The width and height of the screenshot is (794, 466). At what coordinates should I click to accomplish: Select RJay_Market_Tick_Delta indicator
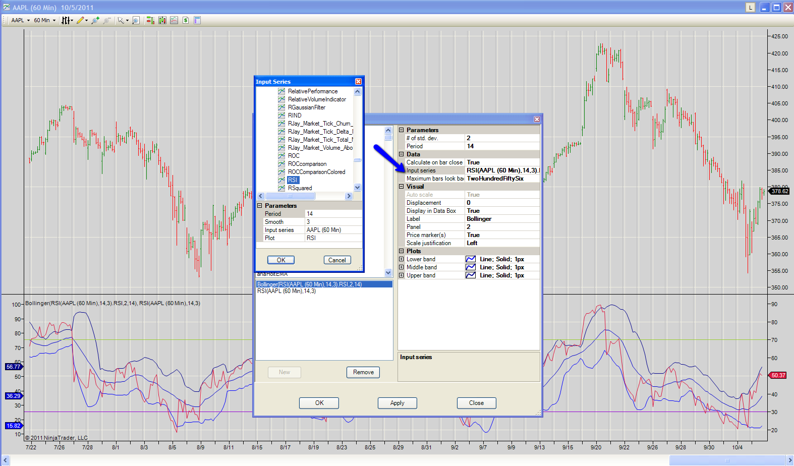click(x=320, y=132)
